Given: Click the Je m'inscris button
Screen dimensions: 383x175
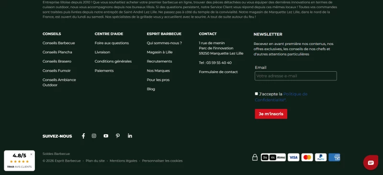Looking at the screenshot, I should coord(271,114).
